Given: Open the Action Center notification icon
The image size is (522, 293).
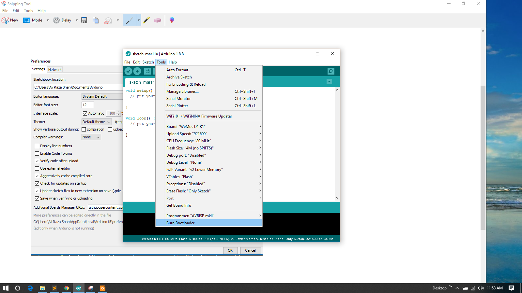Looking at the screenshot, I should pyautogui.click(x=511, y=288).
